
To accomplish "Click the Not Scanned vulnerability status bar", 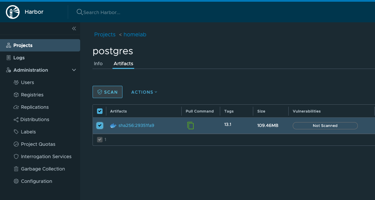I will point(325,126).
